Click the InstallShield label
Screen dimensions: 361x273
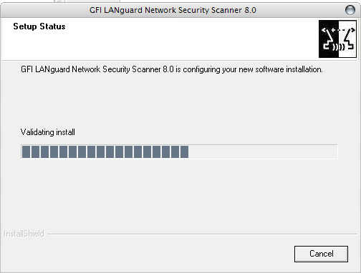(x=24, y=234)
